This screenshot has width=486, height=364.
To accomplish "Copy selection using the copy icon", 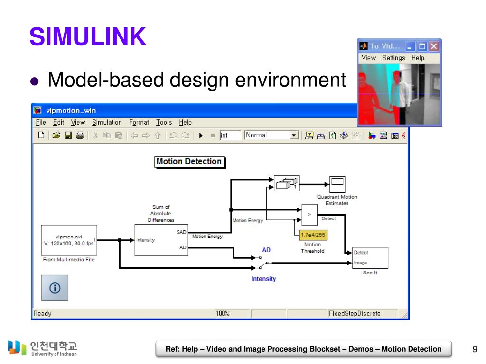I will pyautogui.click(x=107, y=135).
